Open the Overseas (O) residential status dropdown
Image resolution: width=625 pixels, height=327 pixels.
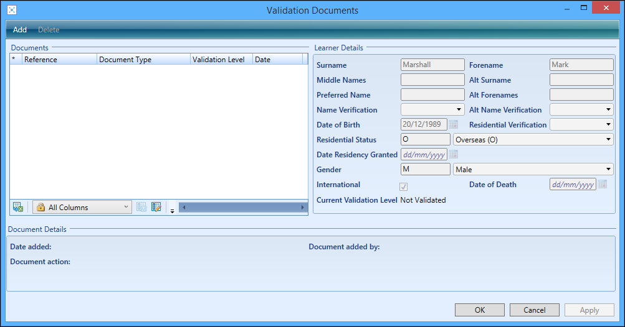click(x=533, y=139)
